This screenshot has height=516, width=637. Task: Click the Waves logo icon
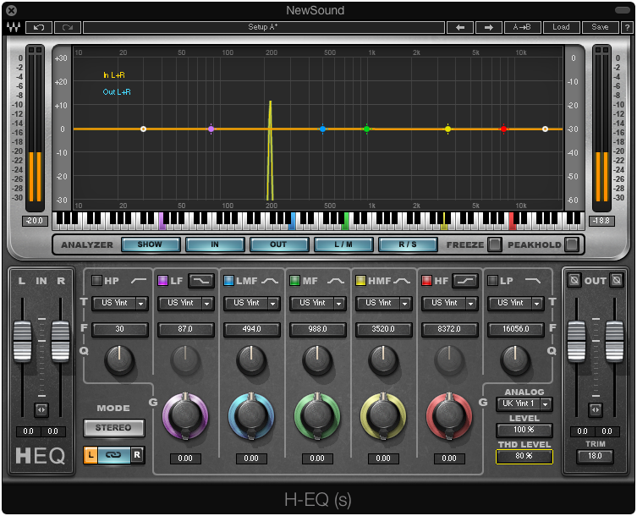point(14,27)
